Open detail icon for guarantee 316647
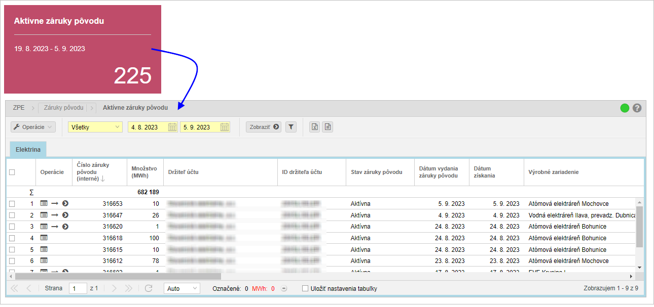This screenshot has width=654, height=307. click(x=44, y=215)
